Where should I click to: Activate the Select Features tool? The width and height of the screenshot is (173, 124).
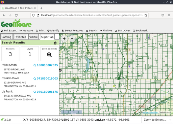pos(72,31)
